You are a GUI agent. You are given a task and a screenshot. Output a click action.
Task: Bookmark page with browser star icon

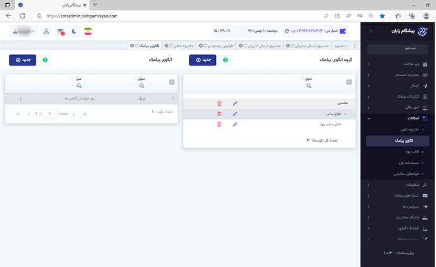(x=383, y=16)
